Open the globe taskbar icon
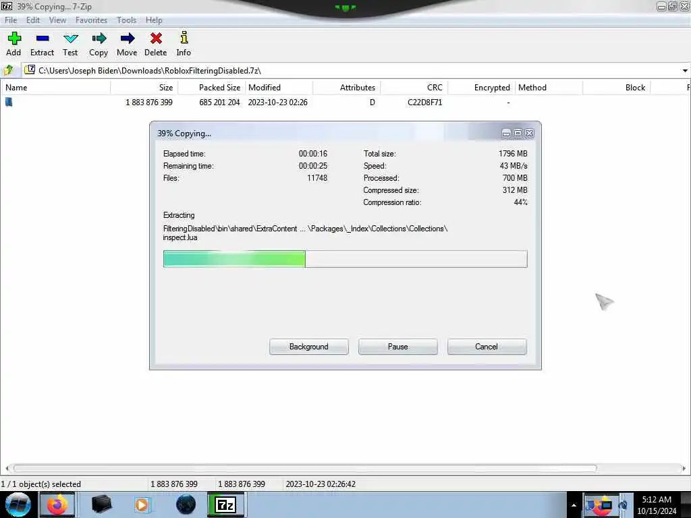The width and height of the screenshot is (691, 518). point(186,505)
